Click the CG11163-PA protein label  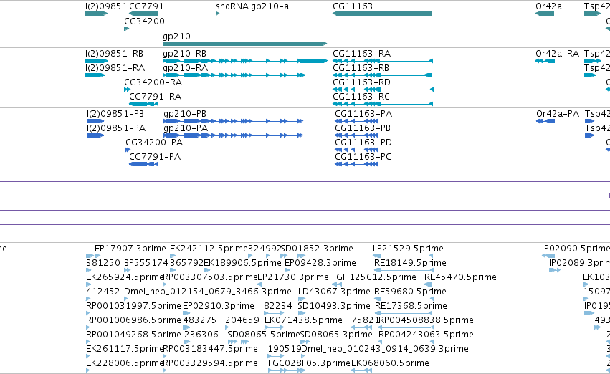(363, 114)
